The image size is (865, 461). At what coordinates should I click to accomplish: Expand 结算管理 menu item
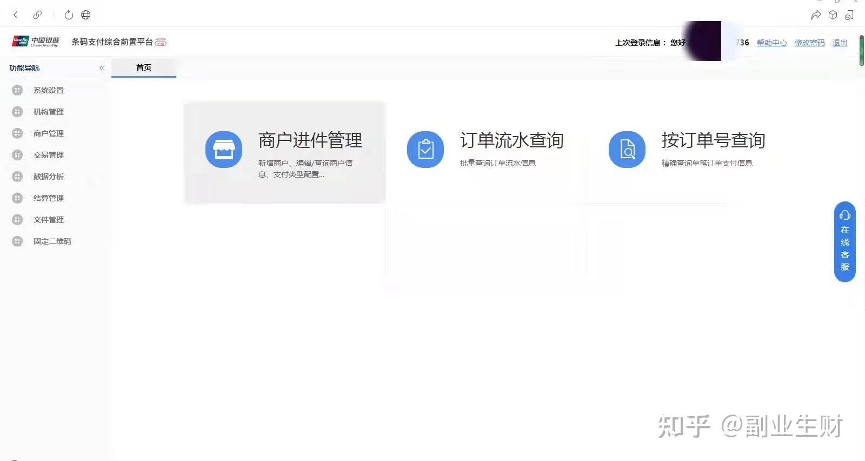[49, 198]
